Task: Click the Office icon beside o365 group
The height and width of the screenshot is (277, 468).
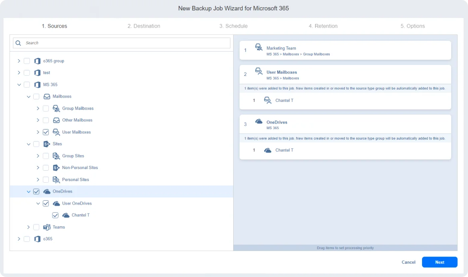Action: (x=37, y=61)
